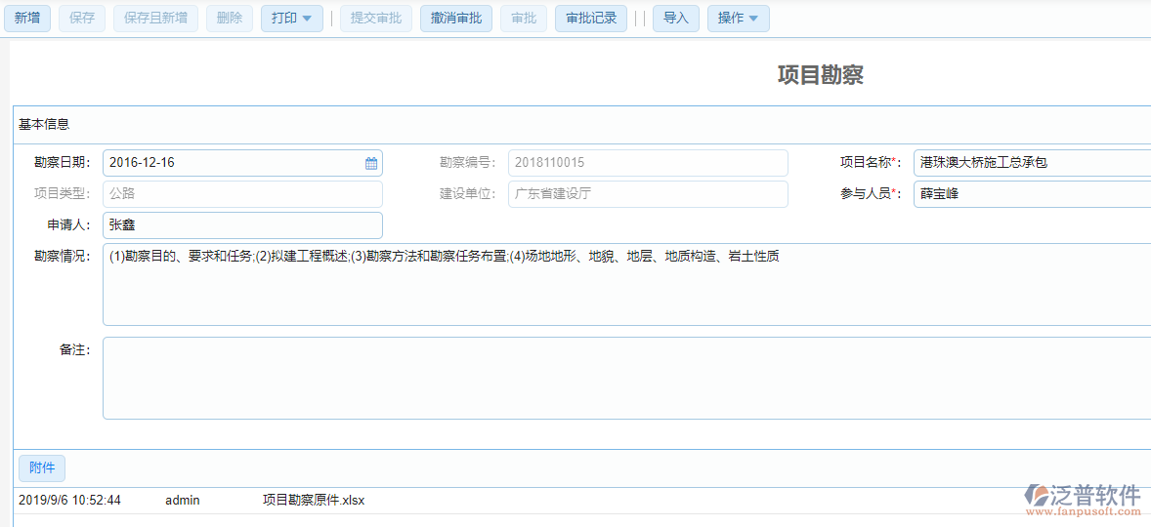Click 撤消审批 button
This screenshot has height=527, width=1151.
455,19
